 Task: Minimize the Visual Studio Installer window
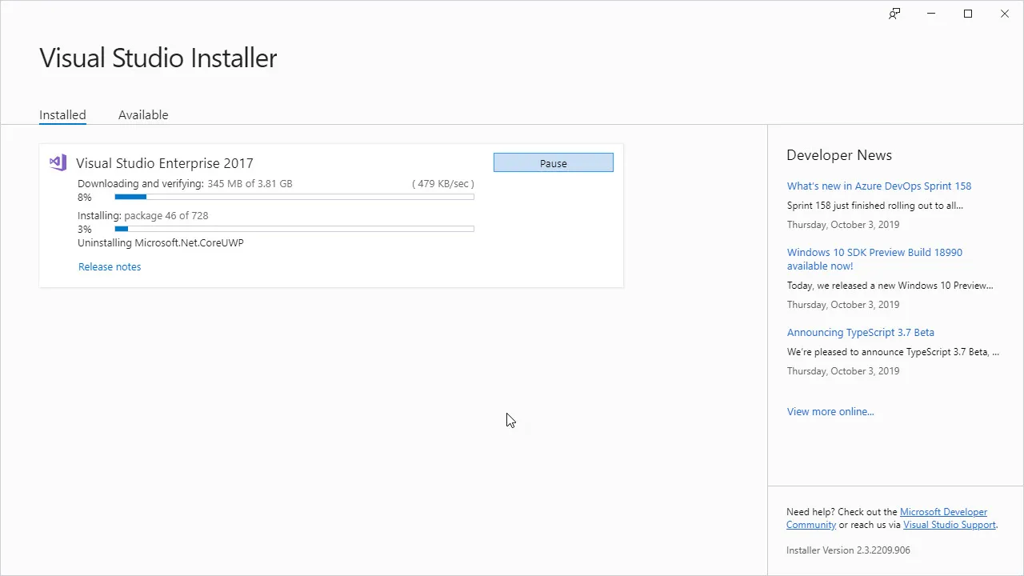tap(931, 14)
